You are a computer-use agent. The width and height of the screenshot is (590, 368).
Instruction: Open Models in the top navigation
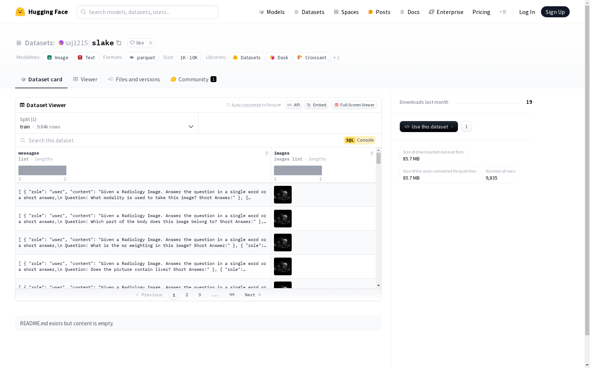click(272, 12)
